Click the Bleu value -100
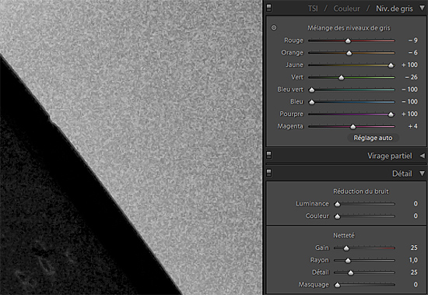 (409, 102)
